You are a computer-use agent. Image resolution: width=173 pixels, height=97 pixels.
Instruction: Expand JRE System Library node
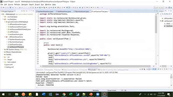tap(3, 50)
